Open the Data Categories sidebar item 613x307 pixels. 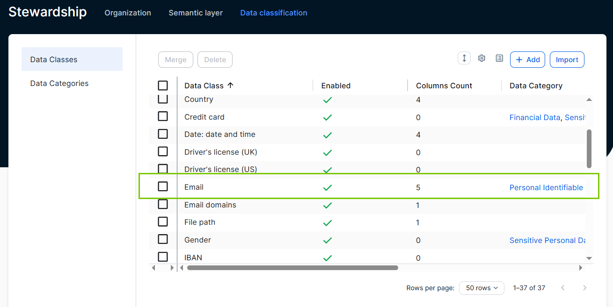point(59,83)
